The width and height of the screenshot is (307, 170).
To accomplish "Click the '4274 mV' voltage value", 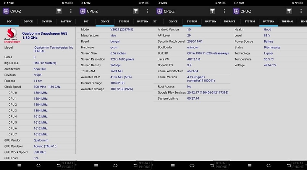I will [x=270, y=65].
